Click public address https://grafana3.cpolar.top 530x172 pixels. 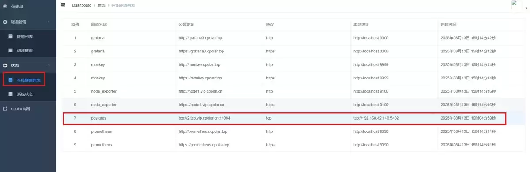point(201,51)
